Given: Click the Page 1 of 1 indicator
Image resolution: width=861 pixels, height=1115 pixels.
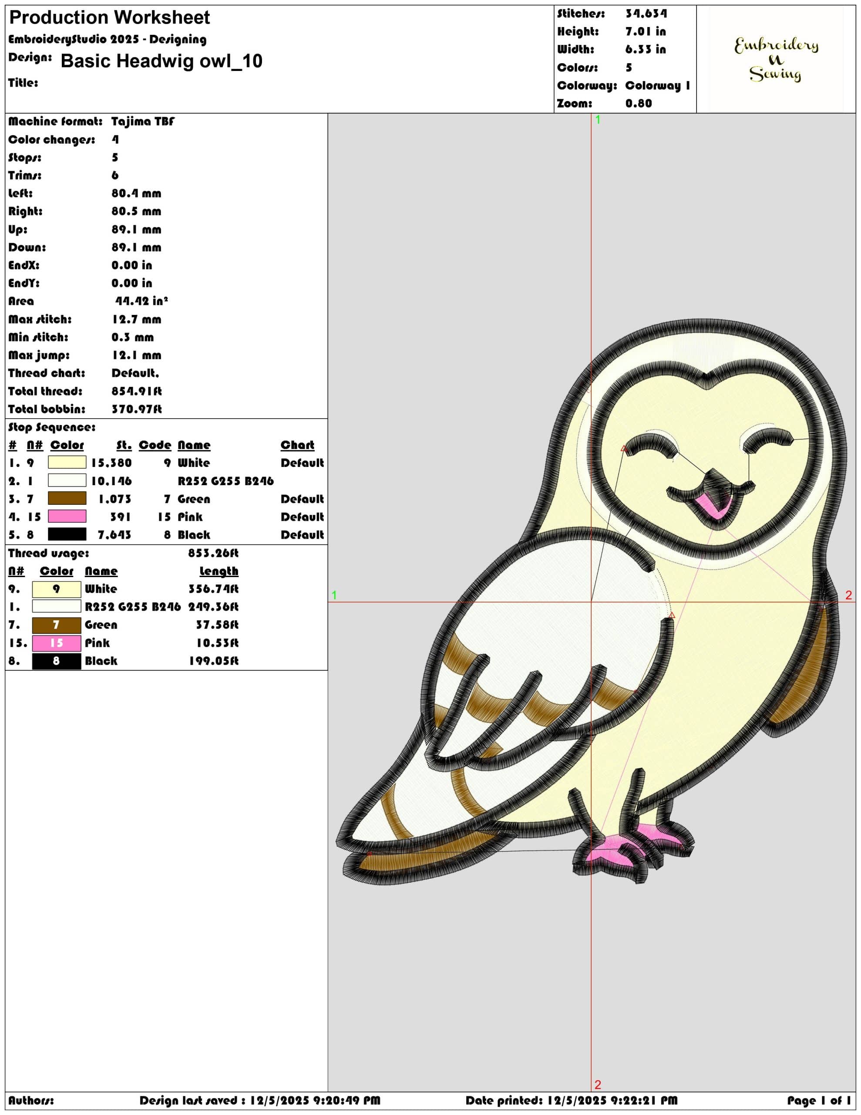Looking at the screenshot, I should pos(819,1100).
